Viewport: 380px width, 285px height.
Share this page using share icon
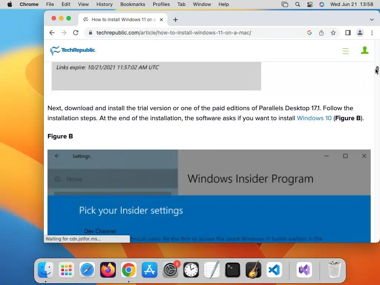click(x=321, y=33)
